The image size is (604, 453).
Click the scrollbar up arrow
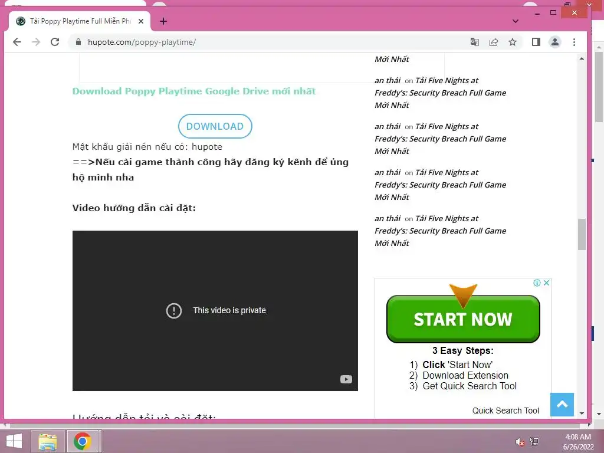coord(582,58)
